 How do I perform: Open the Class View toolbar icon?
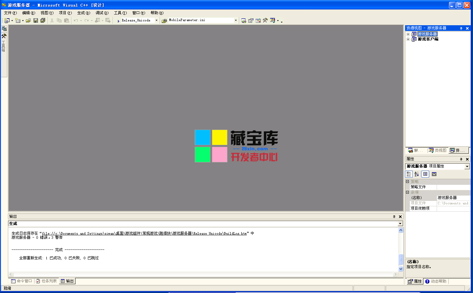[x=273, y=21]
